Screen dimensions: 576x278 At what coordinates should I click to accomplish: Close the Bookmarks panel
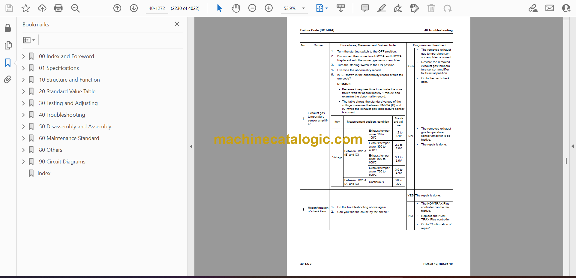[x=177, y=24]
